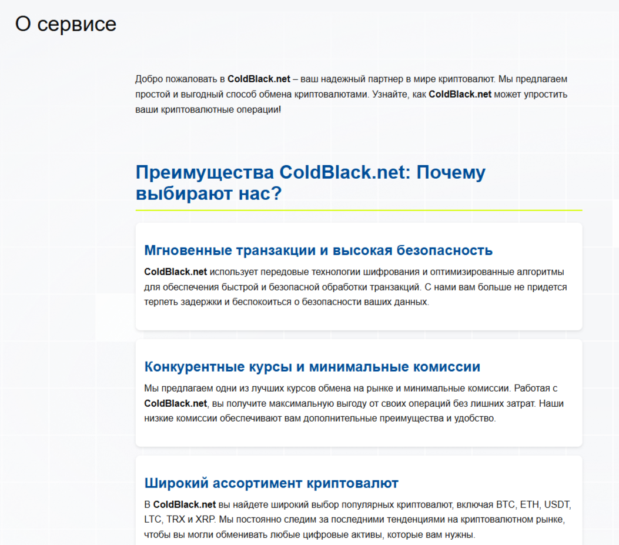Select the heading 'Преимущества ColdBlack.net: Почему выбирают нас?'
Image resolution: width=619 pixels, height=545 pixels.
click(x=310, y=182)
